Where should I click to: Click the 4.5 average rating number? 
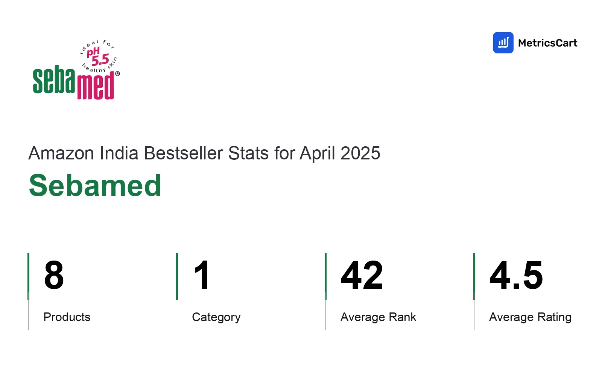click(x=516, y=276)
